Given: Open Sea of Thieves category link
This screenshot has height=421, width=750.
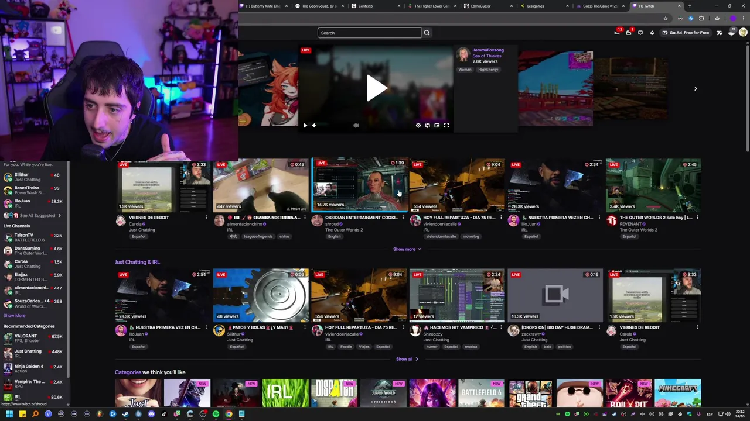Looking at the screenshot, I should click(487, 56).
